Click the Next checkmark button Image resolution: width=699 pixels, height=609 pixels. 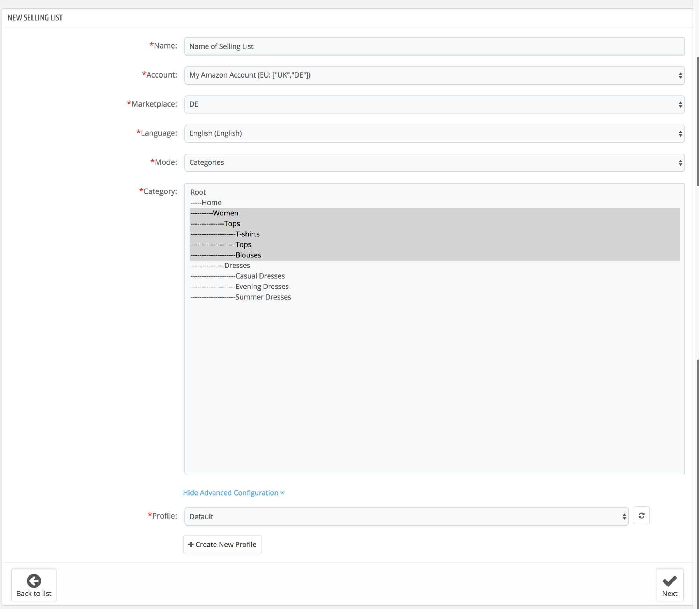coord(670,585)
